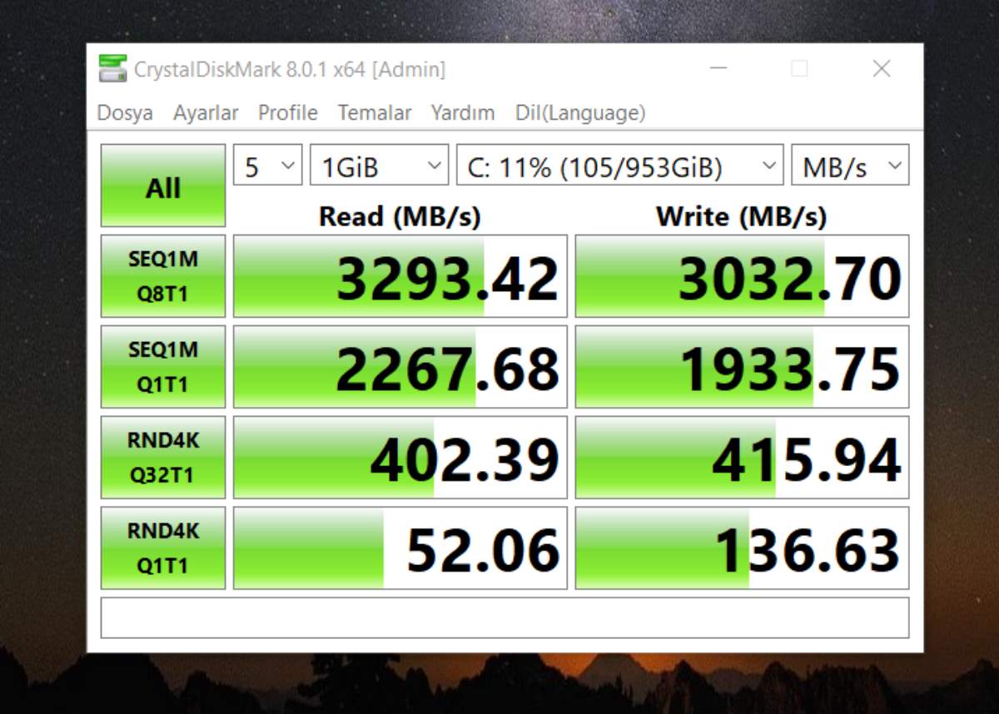999x714 pixels.
Task: Click the SEQ1M Q8T1 read result 3293.42
Action: 400,276
